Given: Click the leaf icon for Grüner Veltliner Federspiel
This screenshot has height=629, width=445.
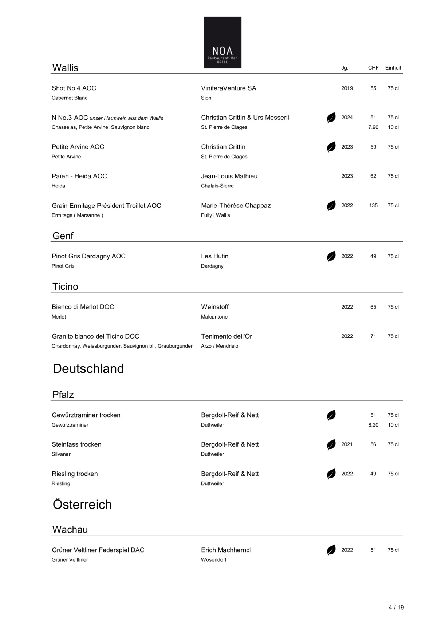Looking at the screenshot, I should (x=331, y=550).
